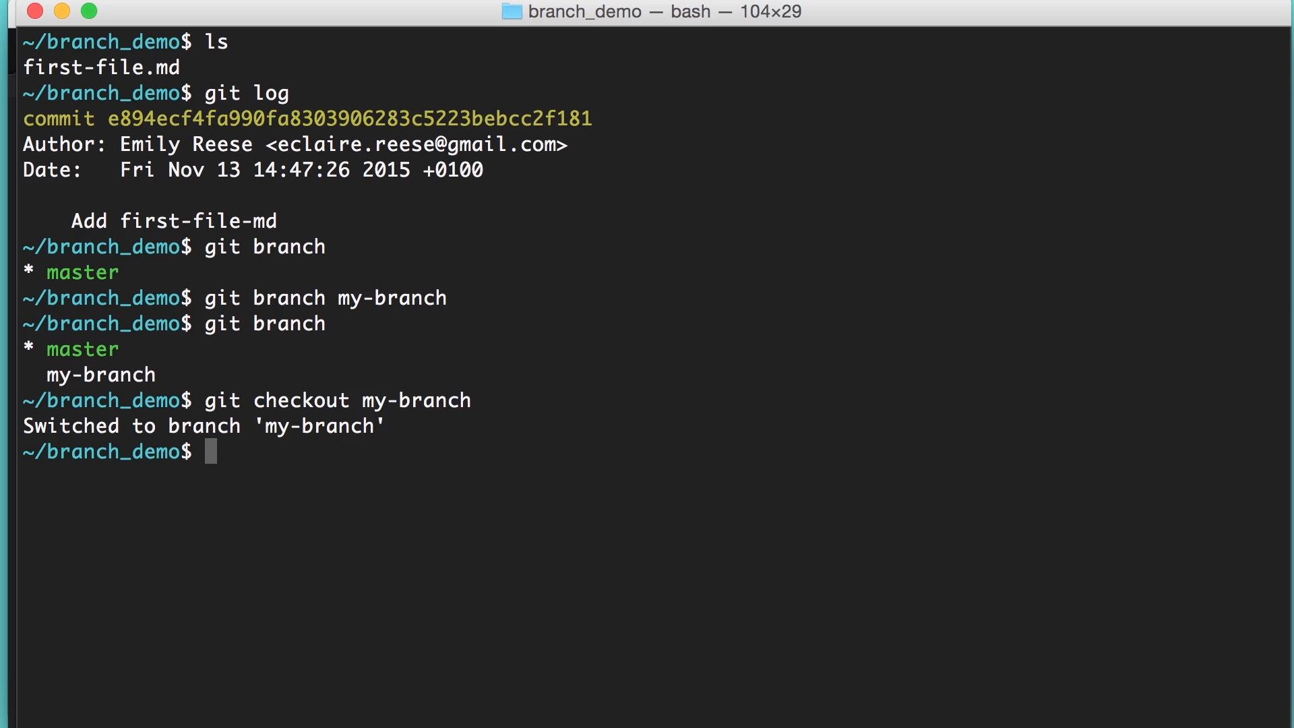The width and height of the screenshot is (1294, 728).
Task: Click the last empty '~/branch_demo$' prompt
Action: pyautogui.click(x=107, y=452)
